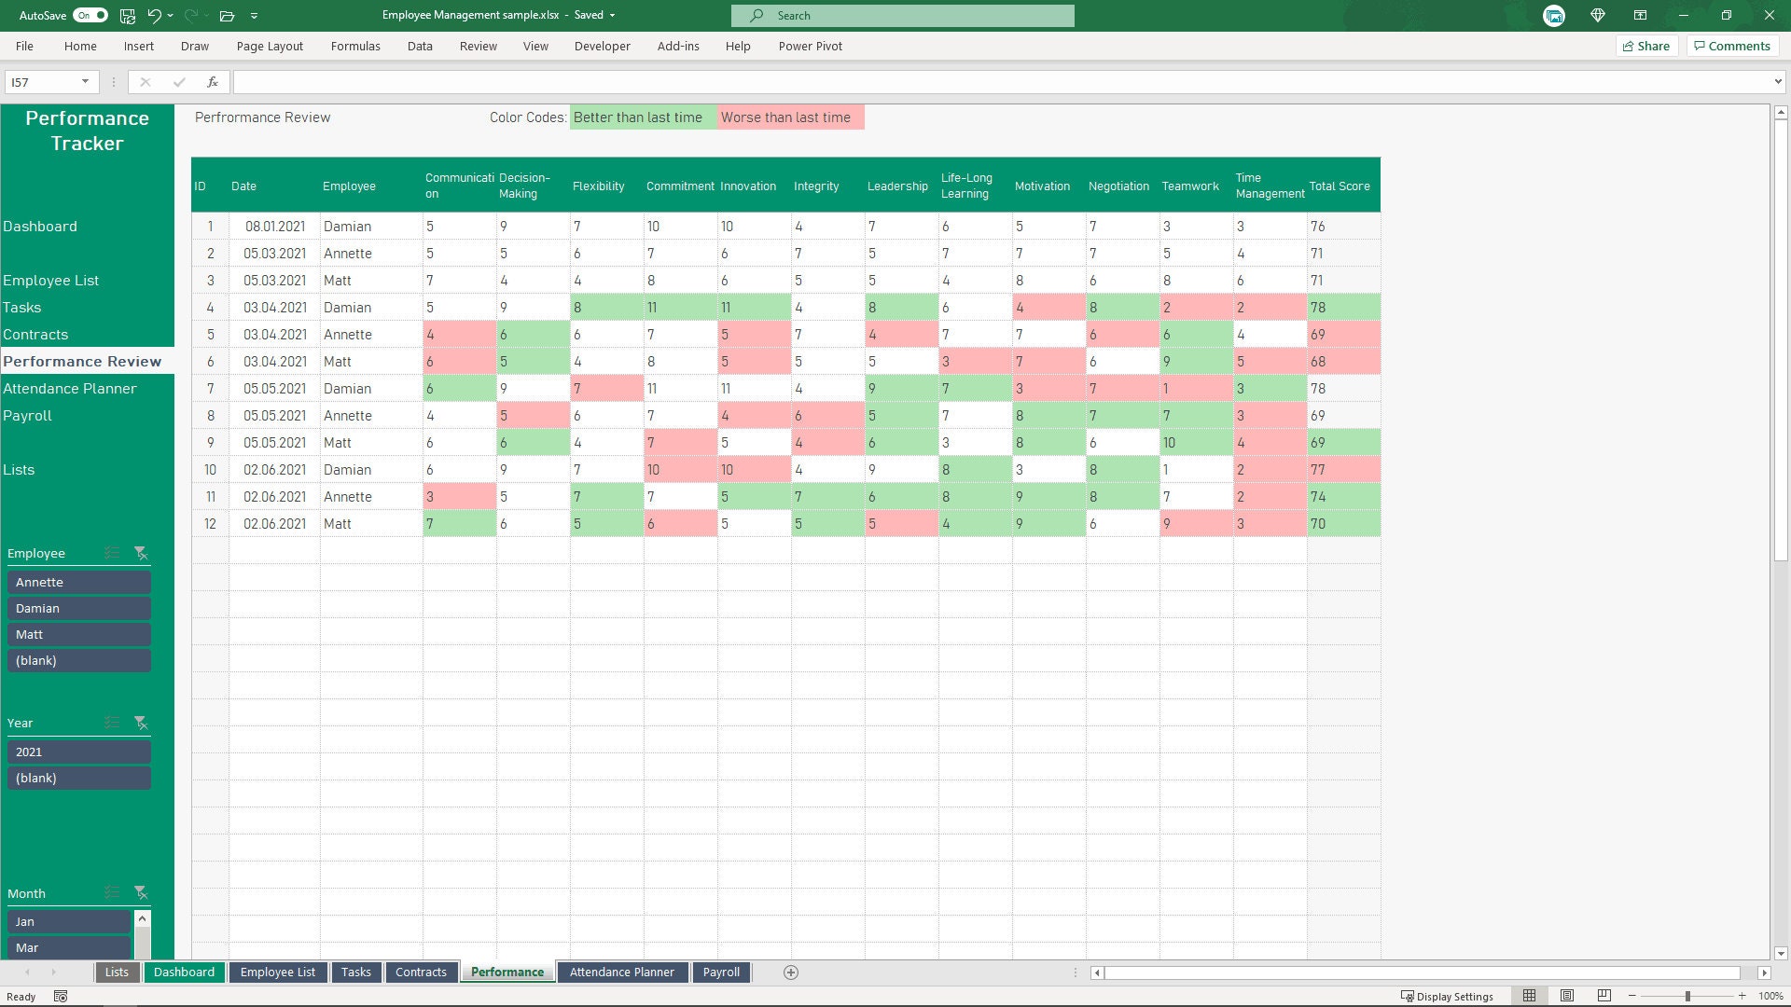
Task: Undo the last action
Action: (x=154, y=15)
